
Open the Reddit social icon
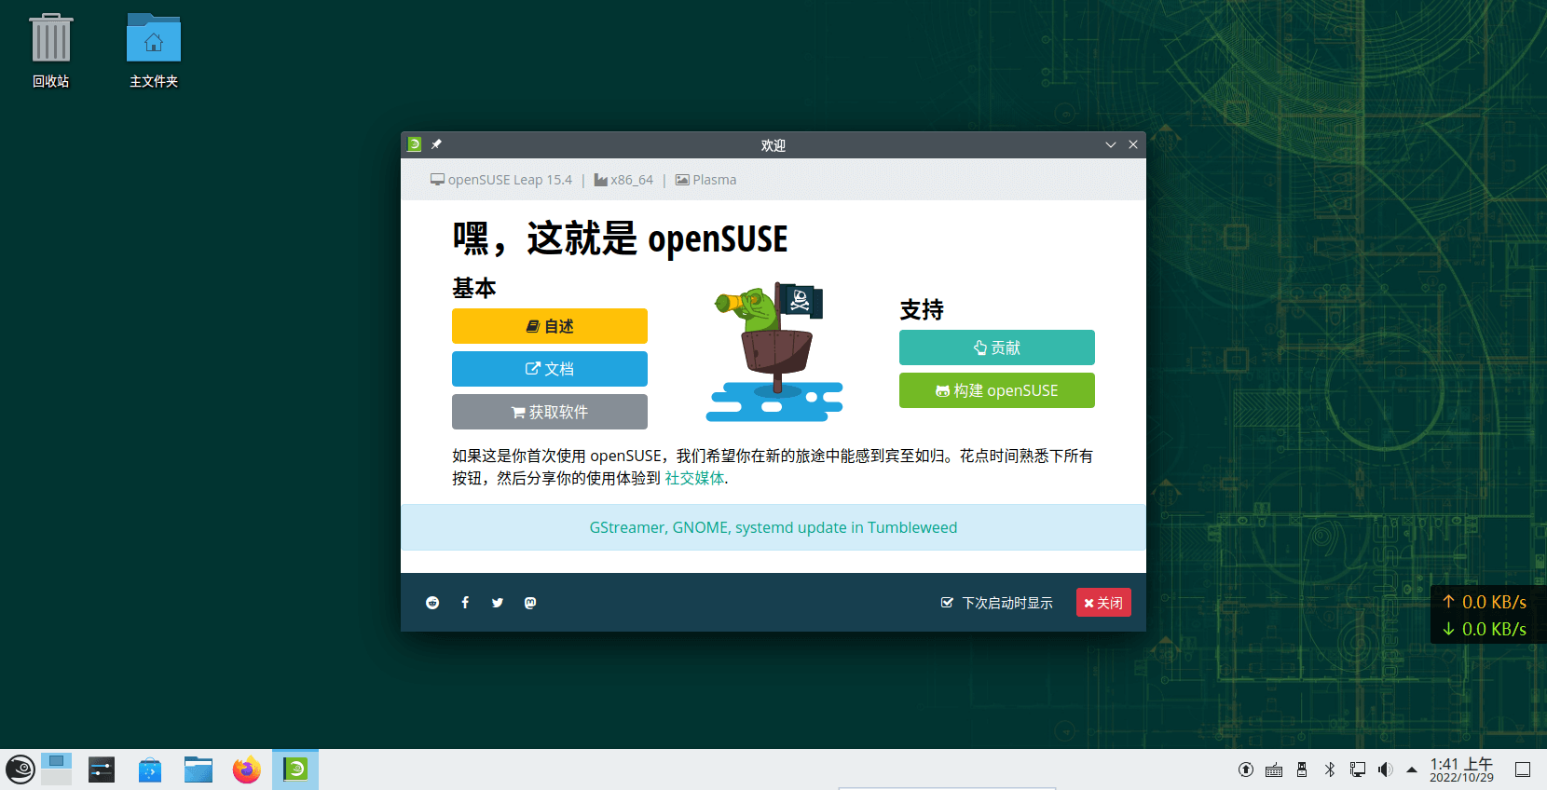(x=432, y=603)
